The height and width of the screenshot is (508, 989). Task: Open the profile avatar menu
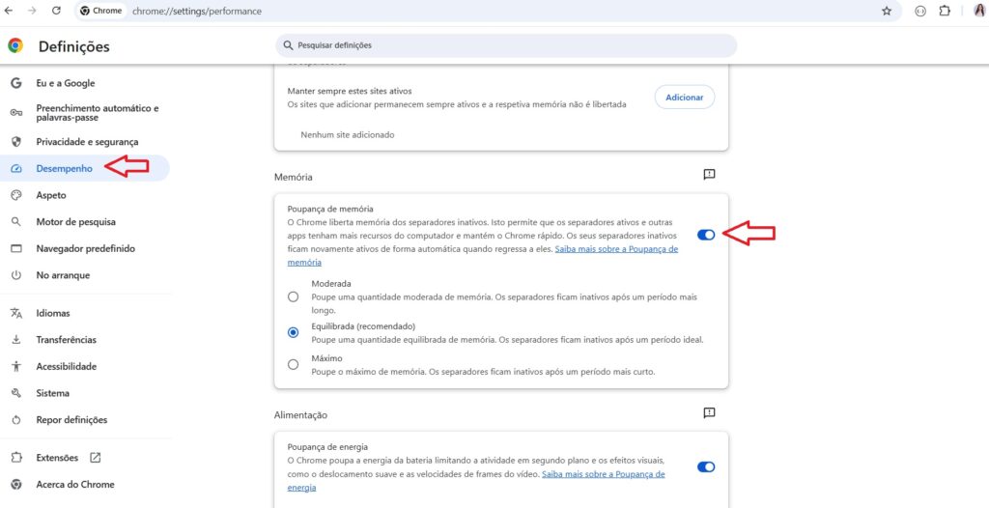coord(979,11)
